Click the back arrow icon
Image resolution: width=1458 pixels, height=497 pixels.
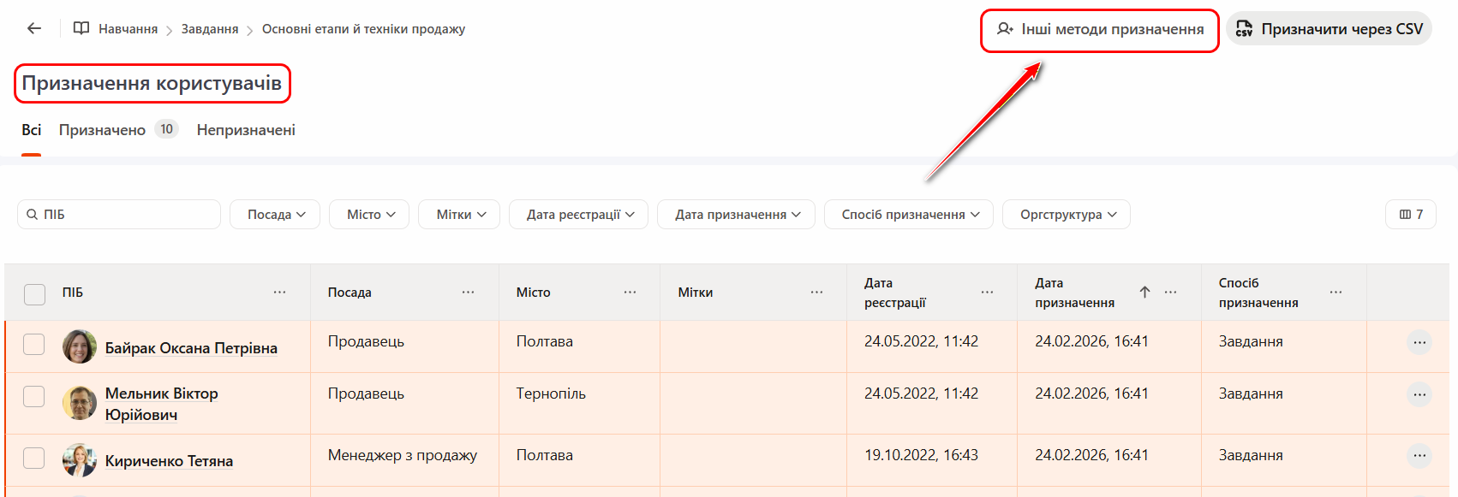tap(34, 28)
